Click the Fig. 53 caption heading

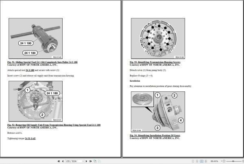click(155, 62)
